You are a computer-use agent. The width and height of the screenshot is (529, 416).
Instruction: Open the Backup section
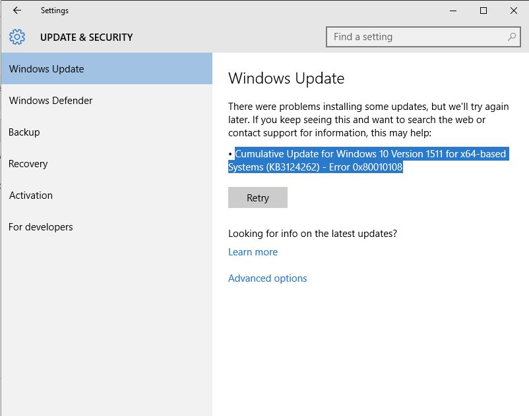[x=107, y=132]
